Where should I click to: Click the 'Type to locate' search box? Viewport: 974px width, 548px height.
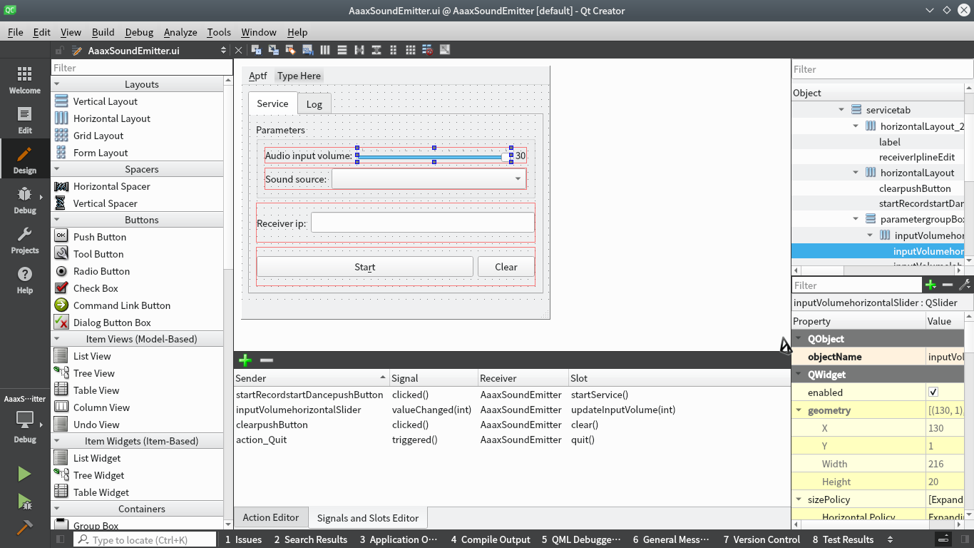click(145, 539)
